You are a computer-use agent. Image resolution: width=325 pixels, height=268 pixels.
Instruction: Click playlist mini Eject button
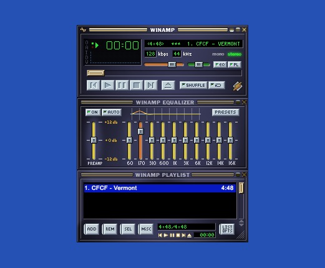click(189, 236)
